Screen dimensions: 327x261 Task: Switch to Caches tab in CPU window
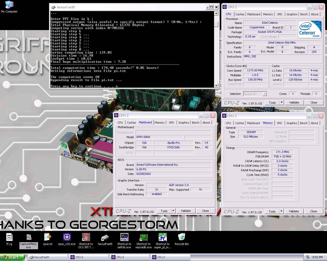240,14
